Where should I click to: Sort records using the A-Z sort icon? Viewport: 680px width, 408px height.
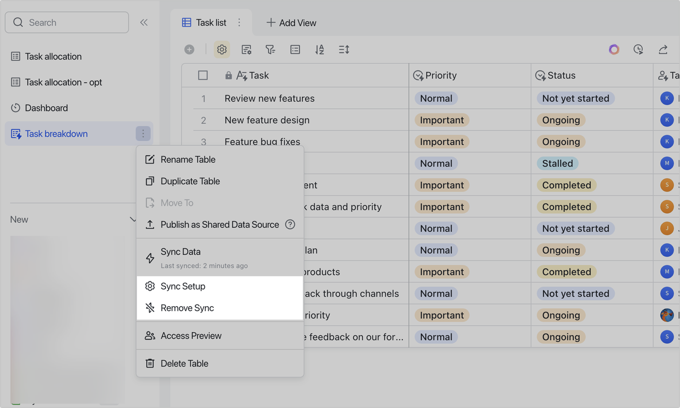coord(319,49)
